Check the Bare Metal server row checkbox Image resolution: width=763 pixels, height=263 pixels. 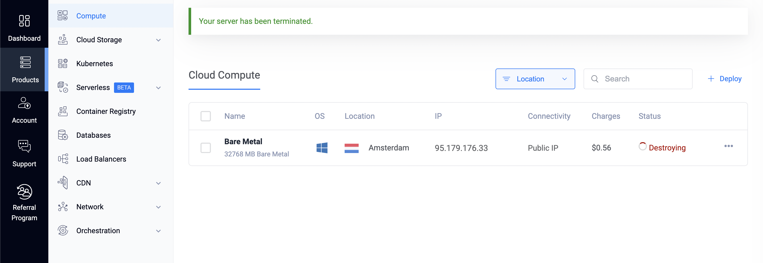pyautogui.click(x=206, y=148)
